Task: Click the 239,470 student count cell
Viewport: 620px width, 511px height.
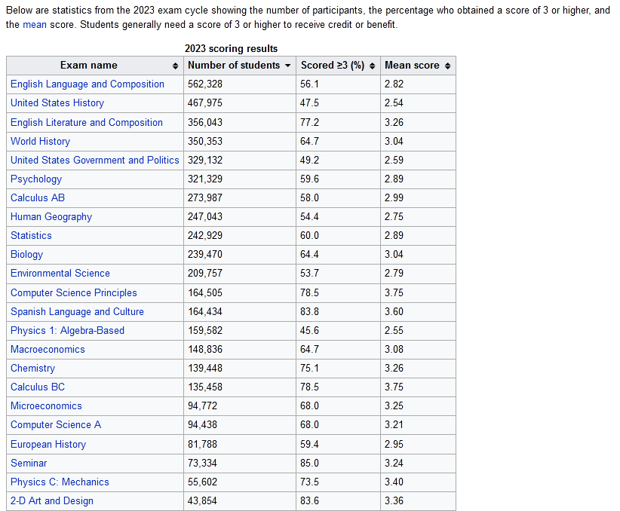Action: [x=240, y=255]
